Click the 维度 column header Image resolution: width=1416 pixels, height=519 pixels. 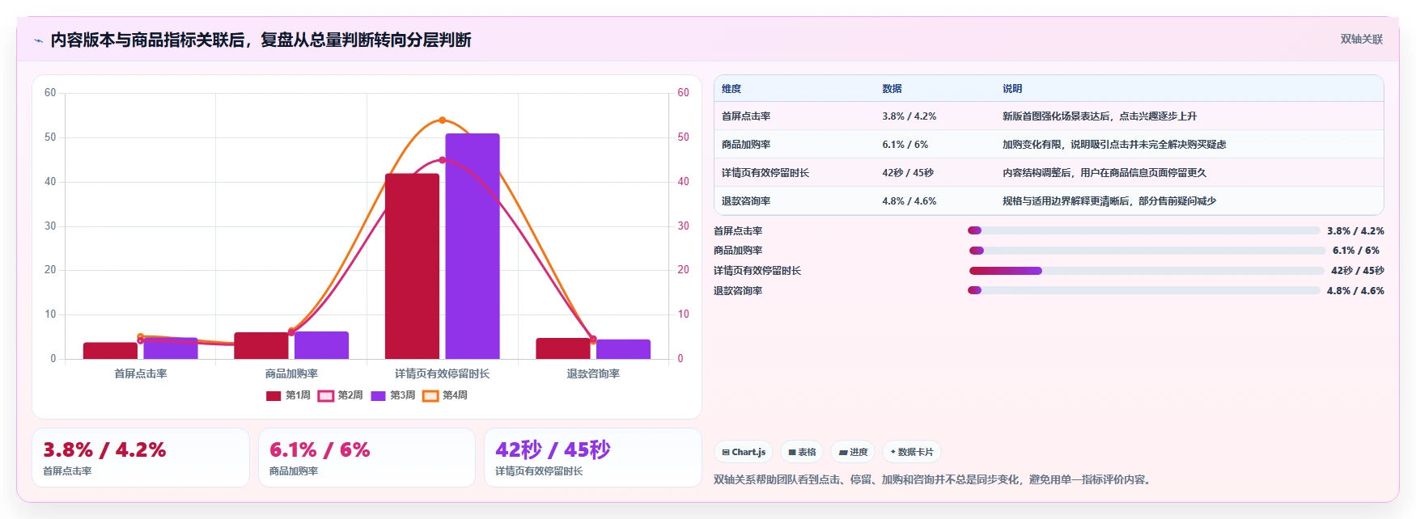pos(731,89)
